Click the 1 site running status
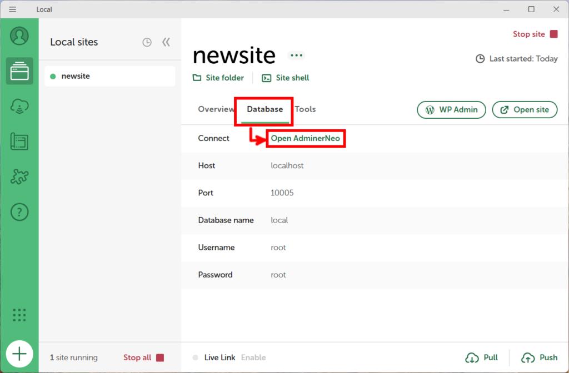Image resolution: width=569 pixels, height=373 pixels. (x=74, y=357)
